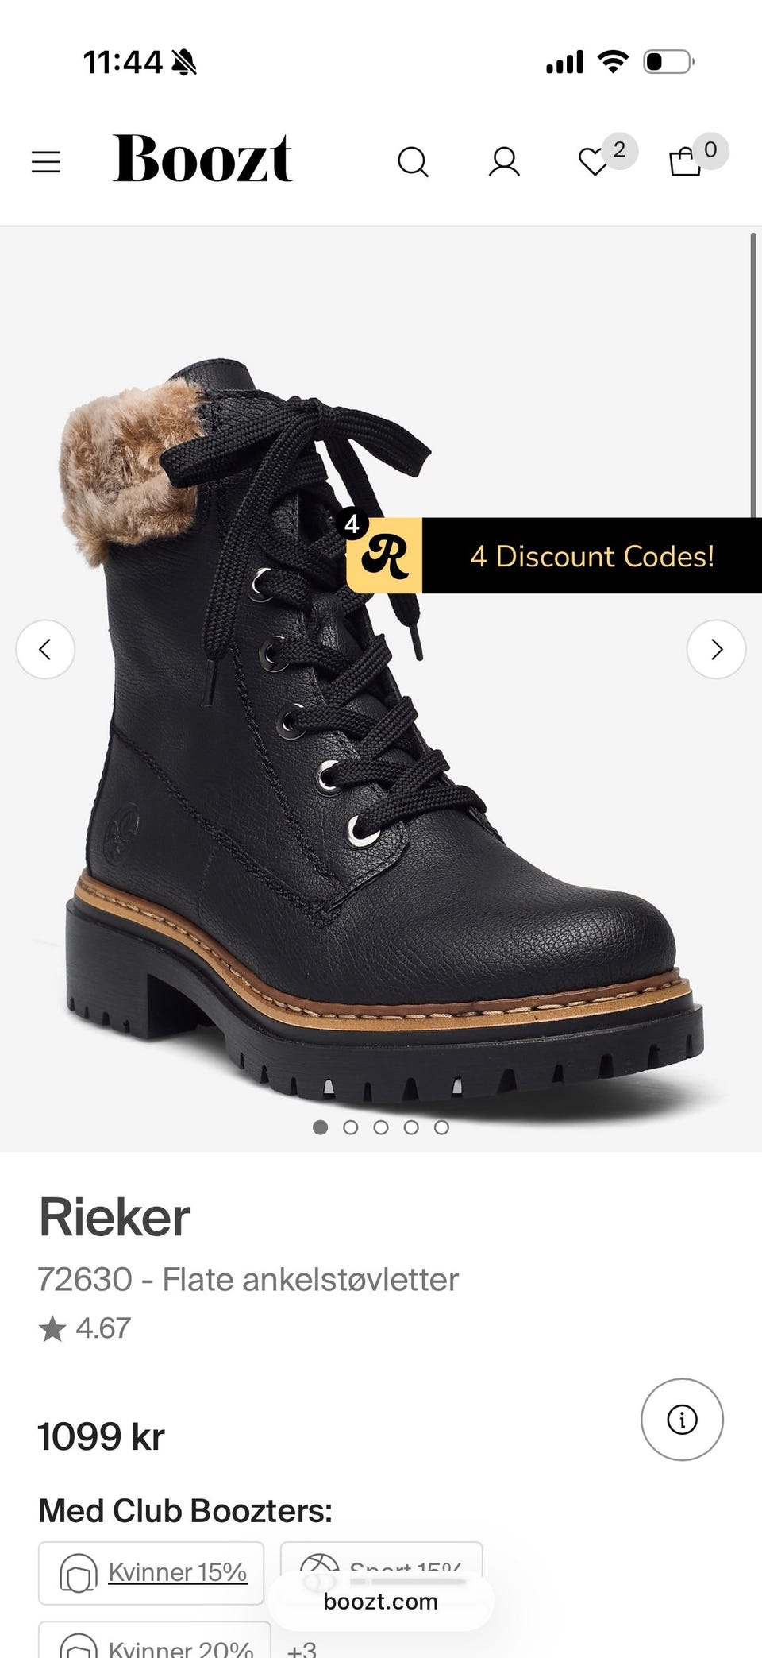The image size is (762, 1658).
Task: Show next product image with right arrow
Action: (716, 649)
